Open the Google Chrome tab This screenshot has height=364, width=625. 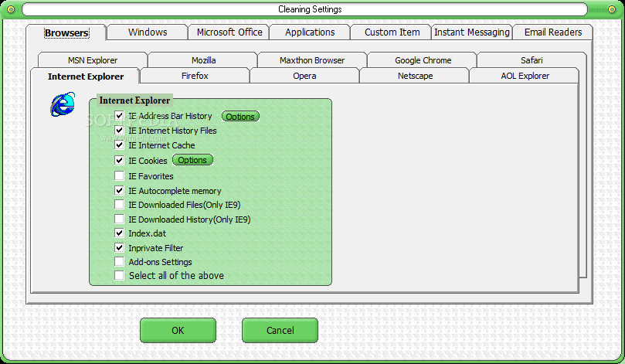point(423,60)
